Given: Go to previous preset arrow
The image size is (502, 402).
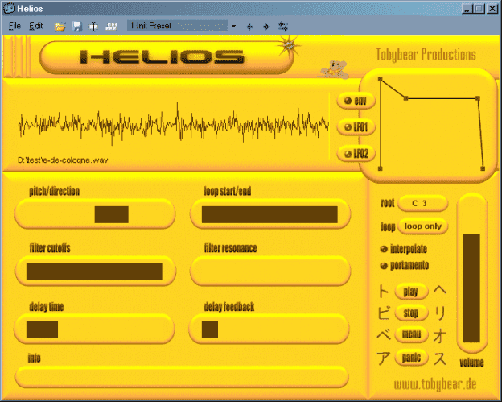Looking at the screenshot, I should [249, 27].
